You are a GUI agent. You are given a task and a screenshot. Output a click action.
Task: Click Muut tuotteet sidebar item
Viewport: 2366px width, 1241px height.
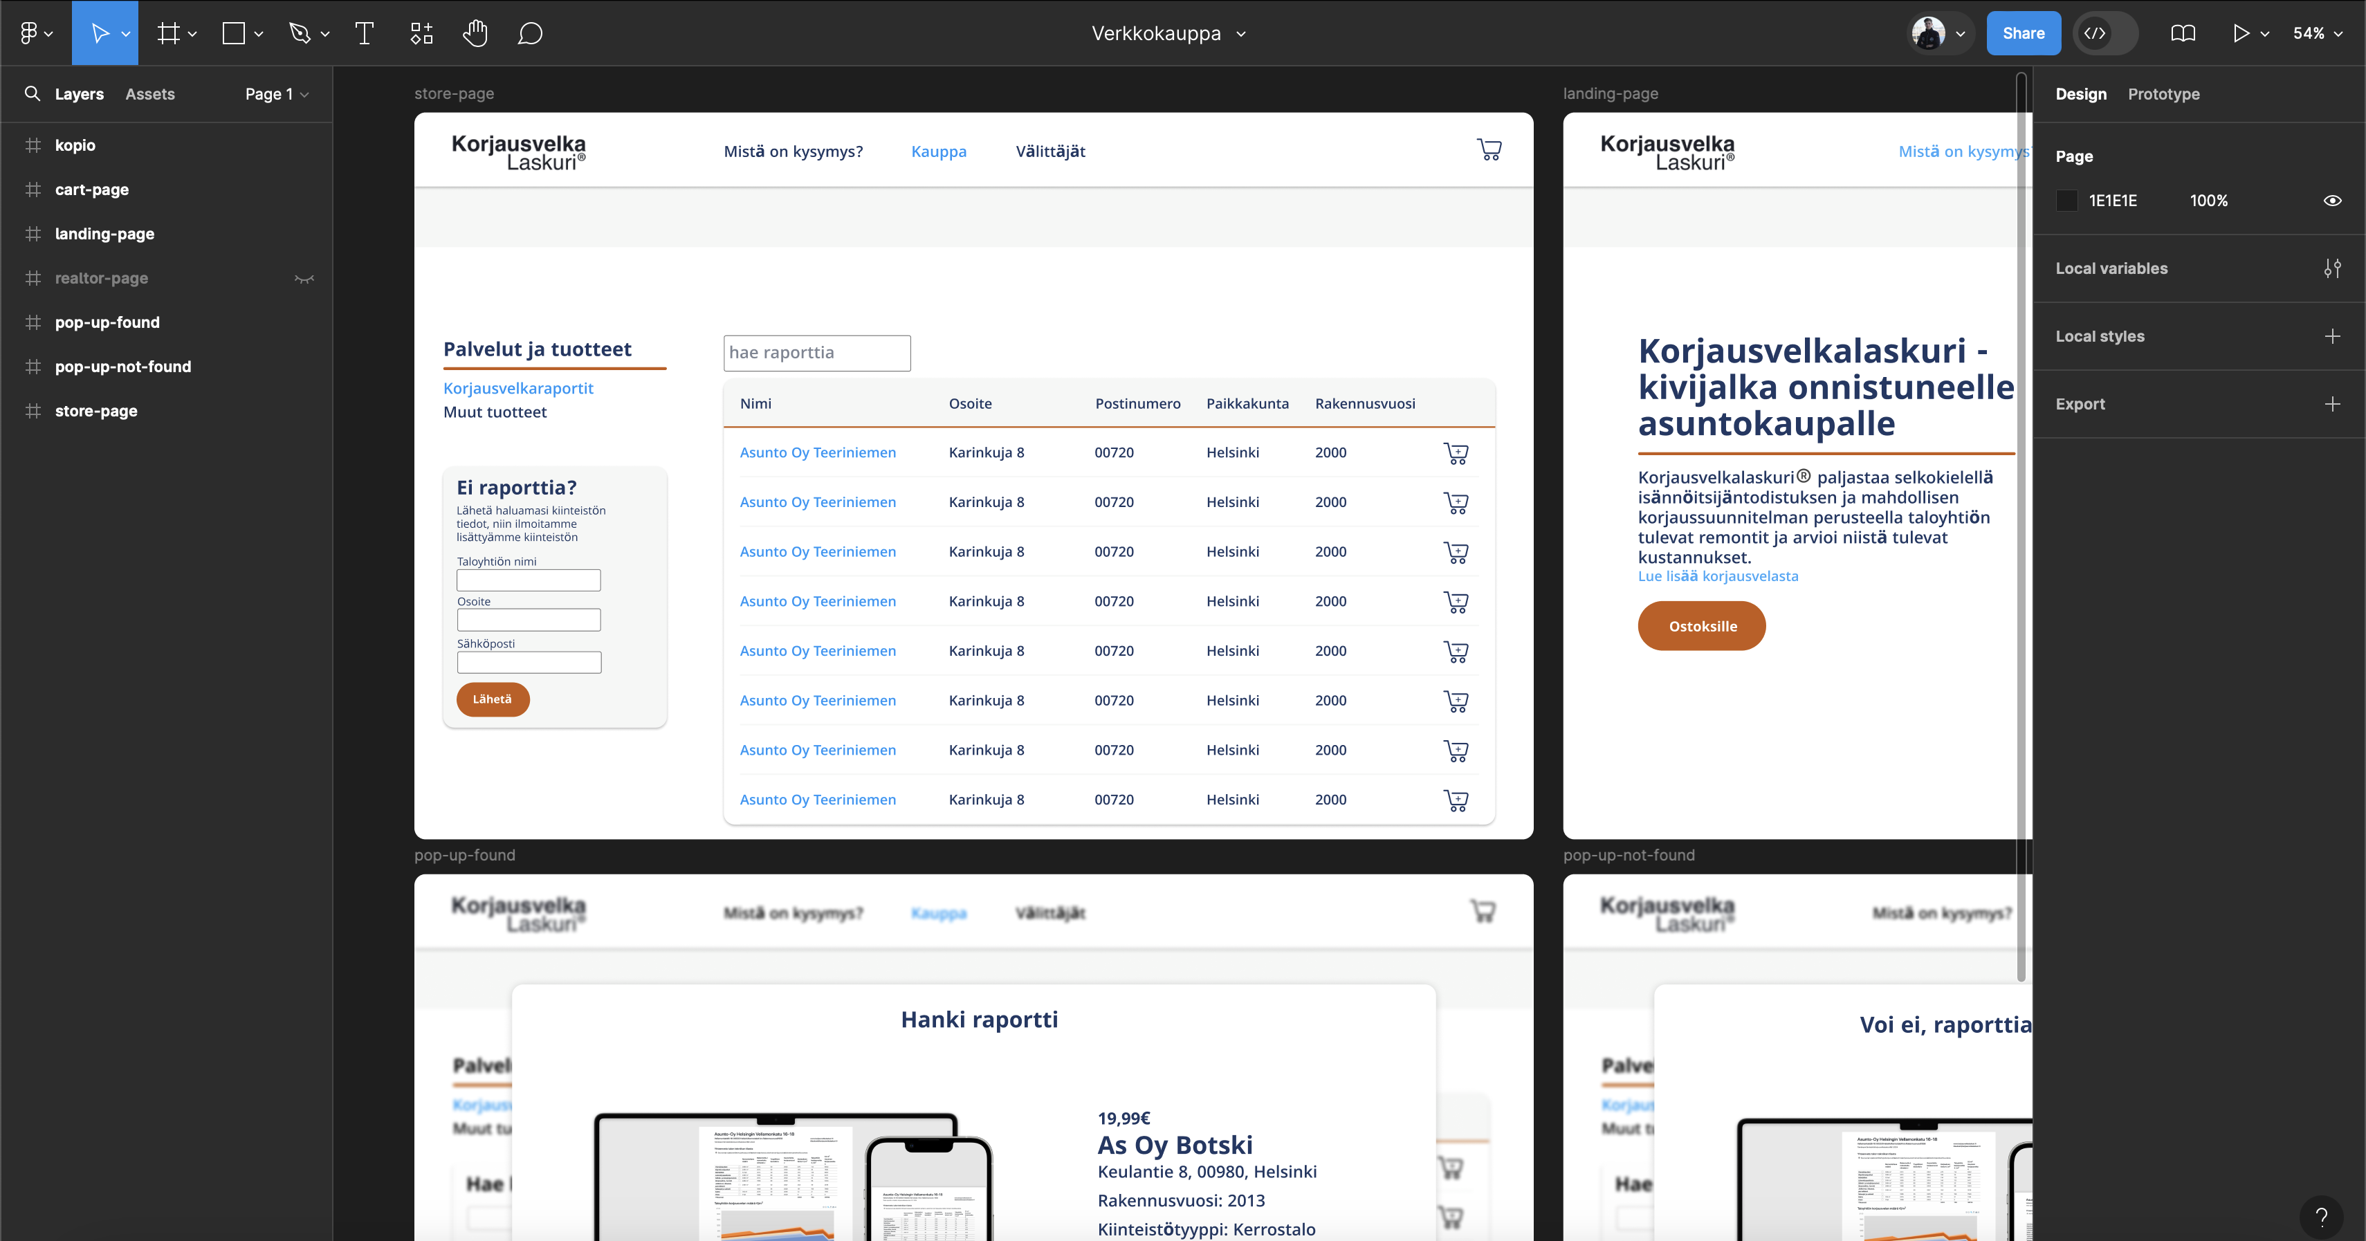pos(495,412)
